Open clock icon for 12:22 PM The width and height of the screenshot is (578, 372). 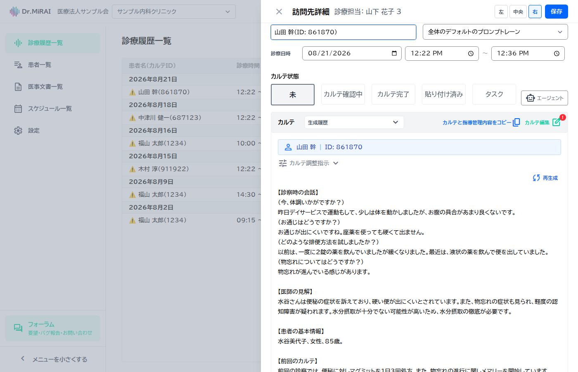click(x=471, y=53)
